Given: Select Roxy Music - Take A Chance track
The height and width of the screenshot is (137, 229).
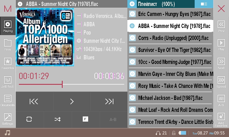Looking at the screenshot, I should (x=170, y=86).
